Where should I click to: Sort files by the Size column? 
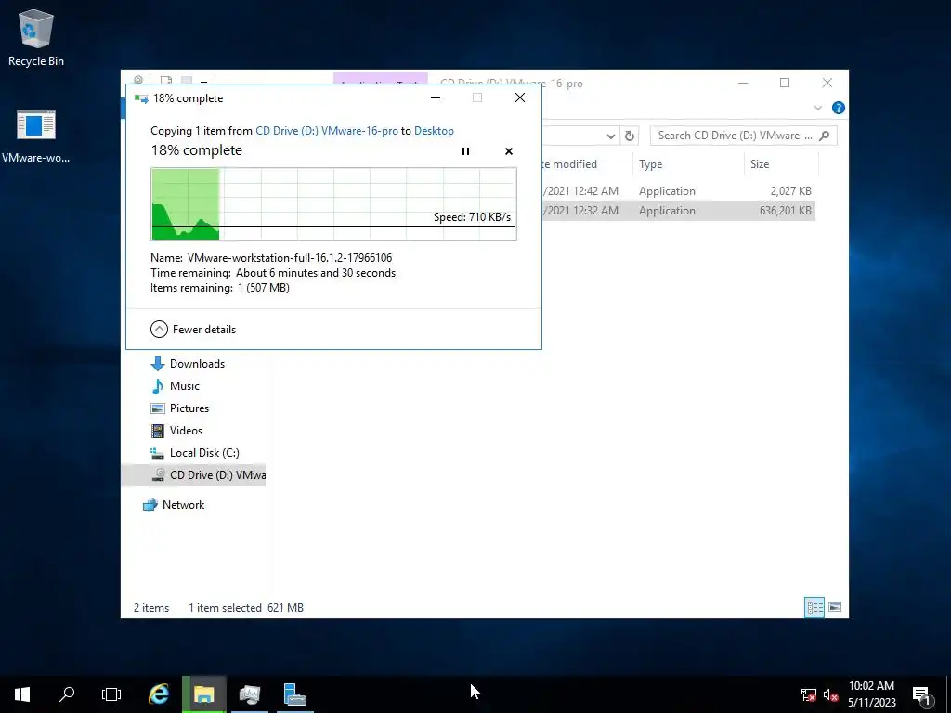(781, 164)
